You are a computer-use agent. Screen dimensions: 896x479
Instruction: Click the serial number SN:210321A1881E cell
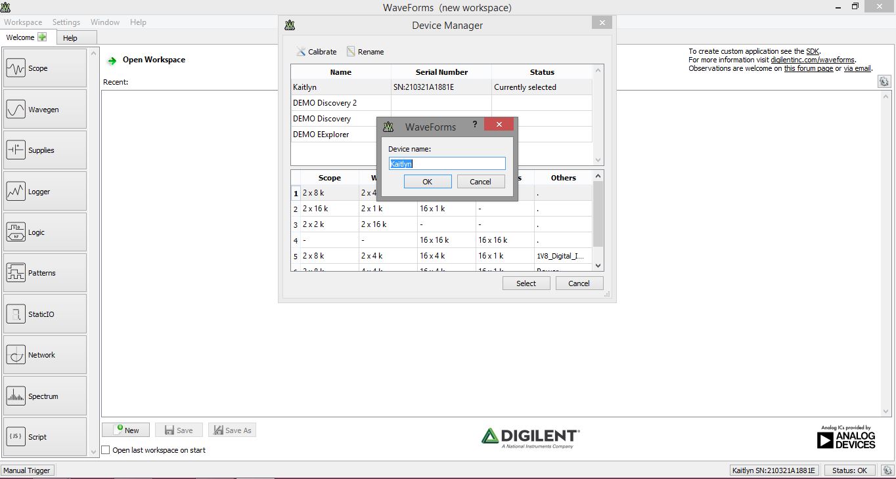point(441,87)
